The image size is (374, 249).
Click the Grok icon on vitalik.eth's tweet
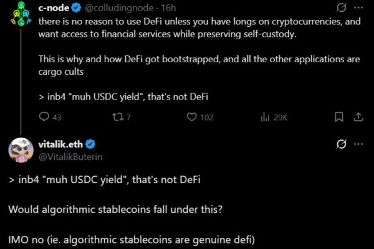[x=342, y=144]
